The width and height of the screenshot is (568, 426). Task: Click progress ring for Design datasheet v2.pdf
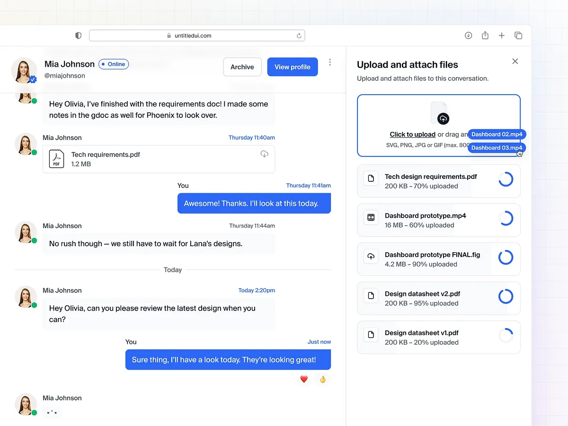(x=506, y=296)
